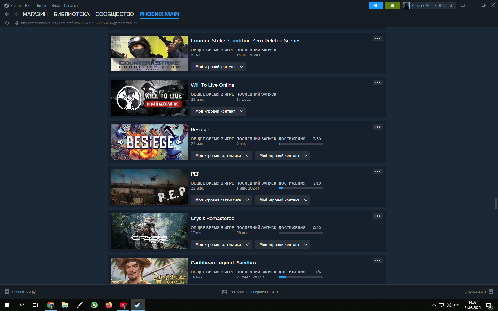
Task: Launch Firefox from the taskbar
Action: 109,305
